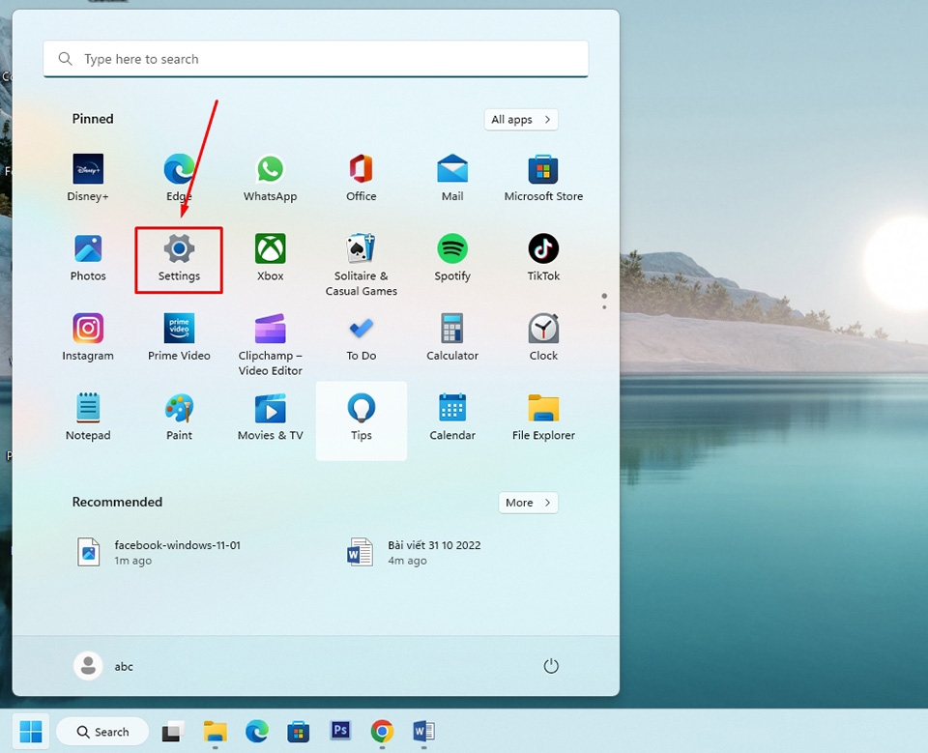The height and width of the screenshot is (753, 928).
Task: Open File Explorer on the taskbar
Action: pos(216,732)
